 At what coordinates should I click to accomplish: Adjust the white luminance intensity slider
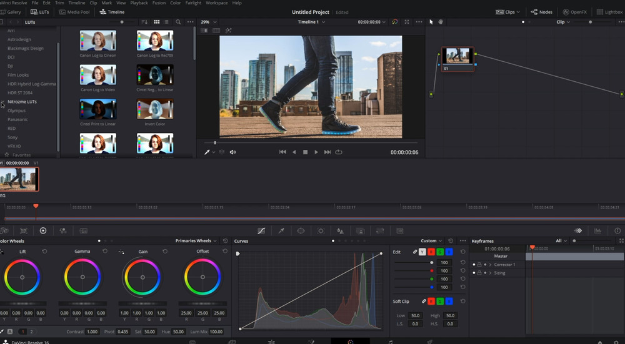[413, 263]
